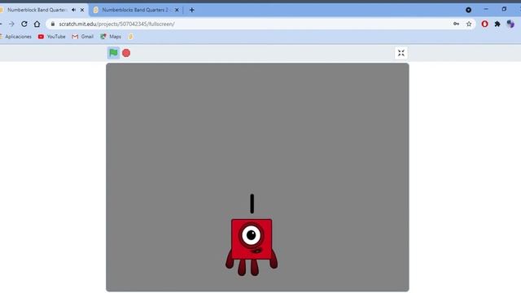Open the Gmail bookmark
Image resolution: width=521 pixels, height=293 pixels.
(x=83, y=37)
